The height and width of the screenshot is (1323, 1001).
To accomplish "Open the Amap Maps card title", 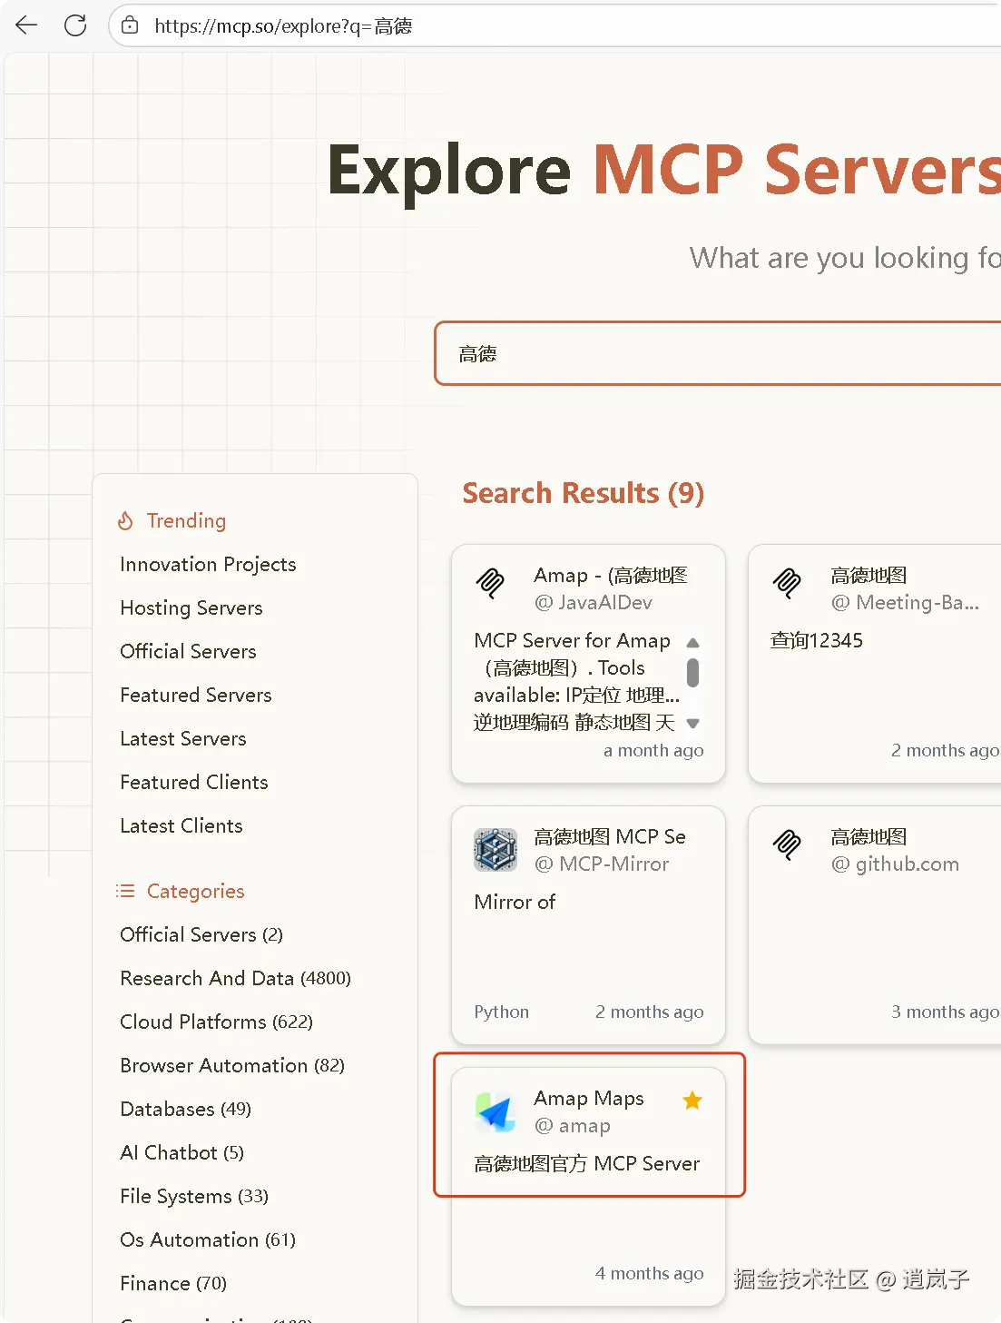I will 589,1098.
